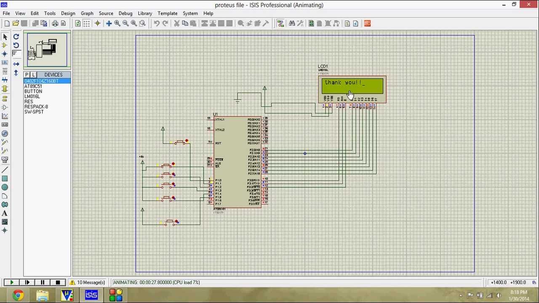
Task: Zoom out of the schematic
Action: (x=125, y=24)
